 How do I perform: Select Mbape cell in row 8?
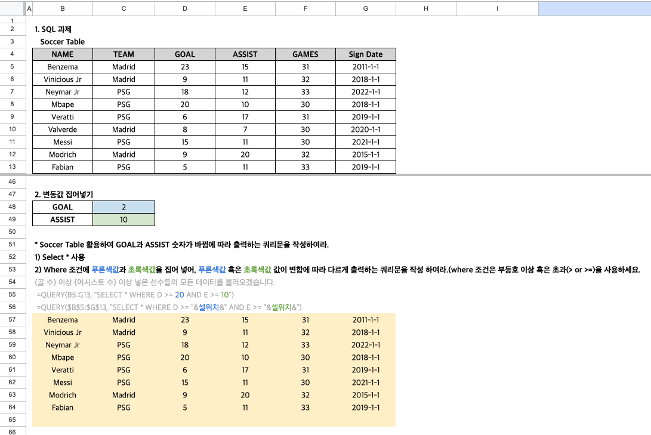coord(63,104)
